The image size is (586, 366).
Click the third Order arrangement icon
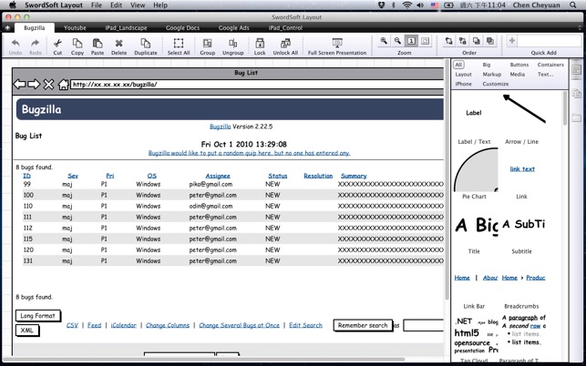coord(476,41)
